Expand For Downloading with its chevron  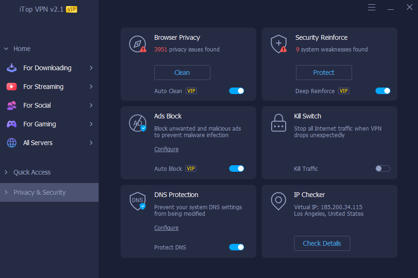[91, 68]
